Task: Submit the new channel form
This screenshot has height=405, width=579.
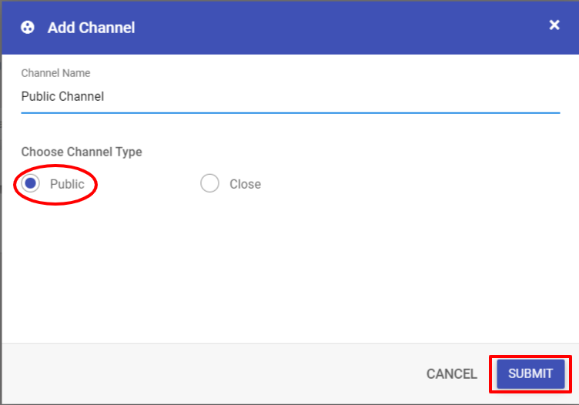Action: [530, 374]
